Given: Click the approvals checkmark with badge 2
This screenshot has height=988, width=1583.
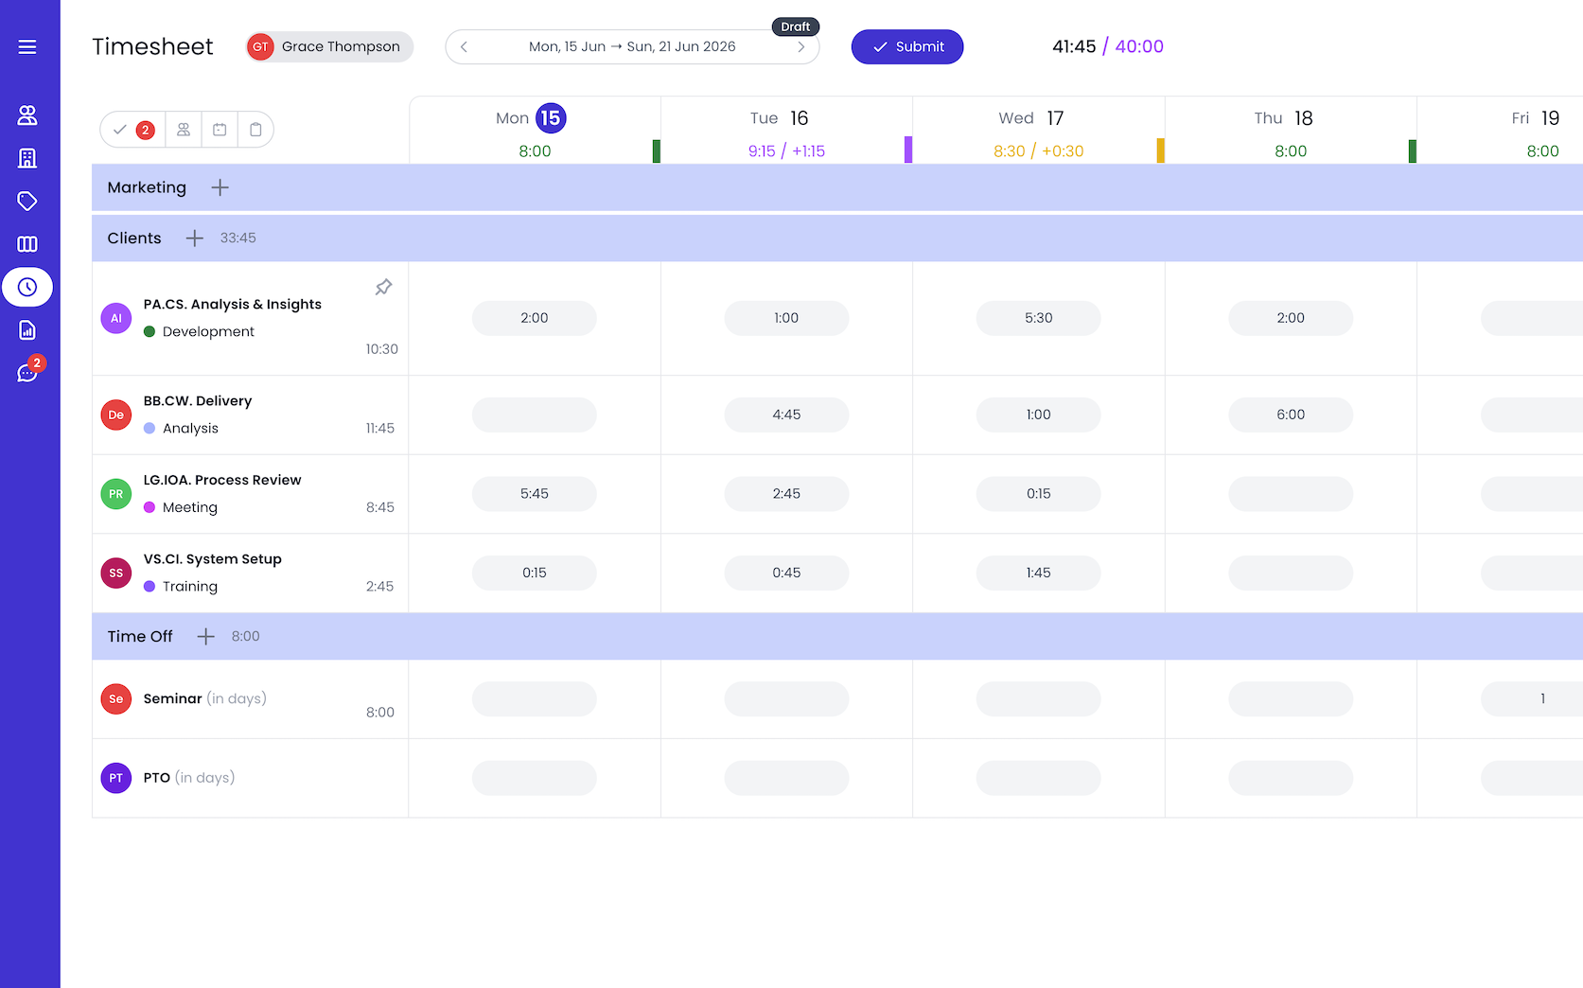Looking at the screenshot, I should 132,130.
